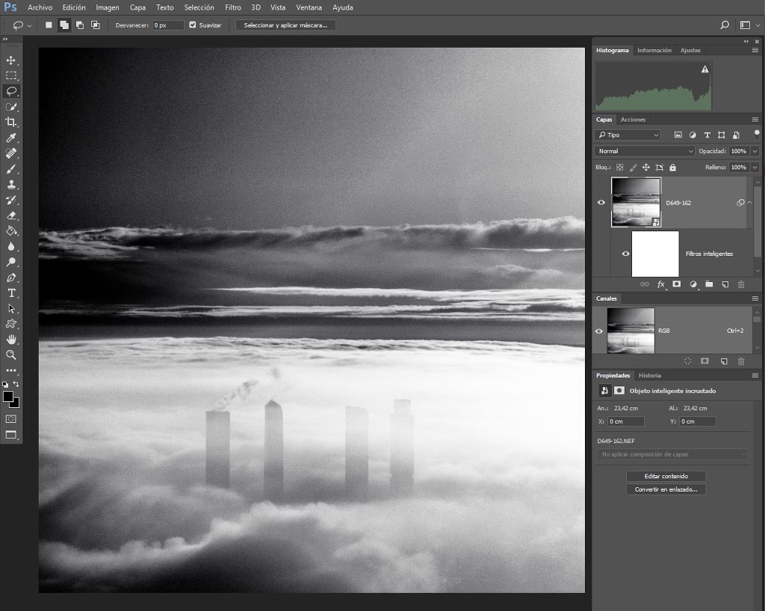Image resolution: width=765 pixels, height=611 pixels.
Task: Select the Move tool
Action: coord(10,60)
